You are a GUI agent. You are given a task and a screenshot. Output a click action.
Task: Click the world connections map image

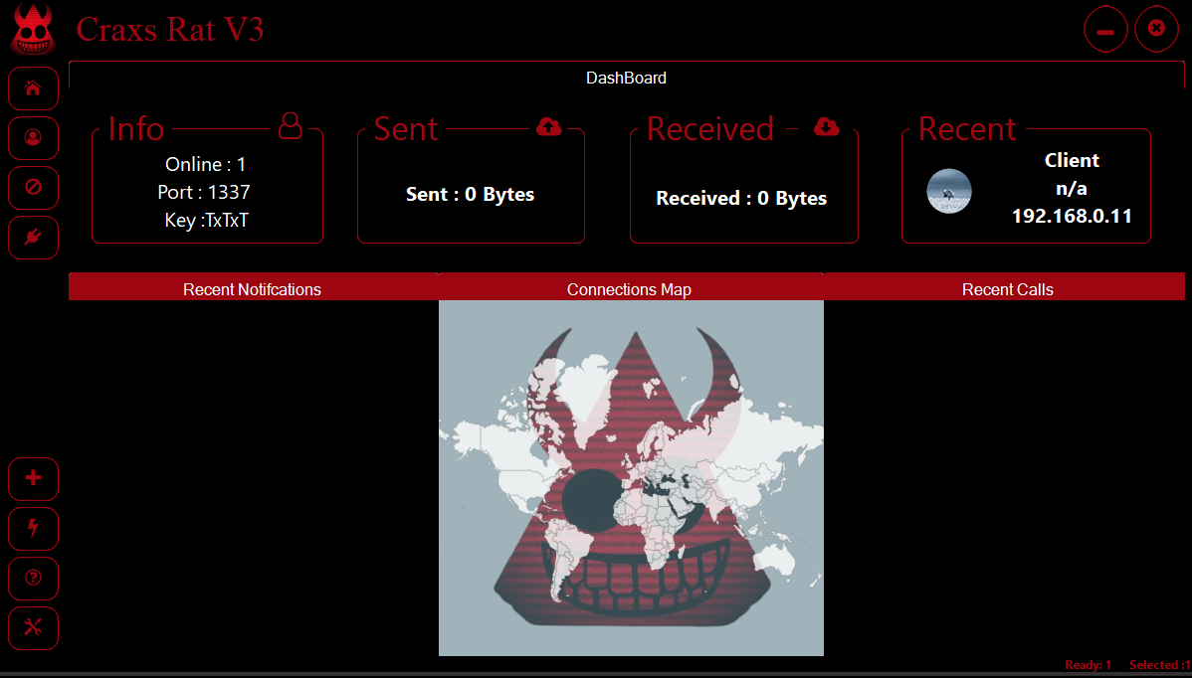(631, 477)
